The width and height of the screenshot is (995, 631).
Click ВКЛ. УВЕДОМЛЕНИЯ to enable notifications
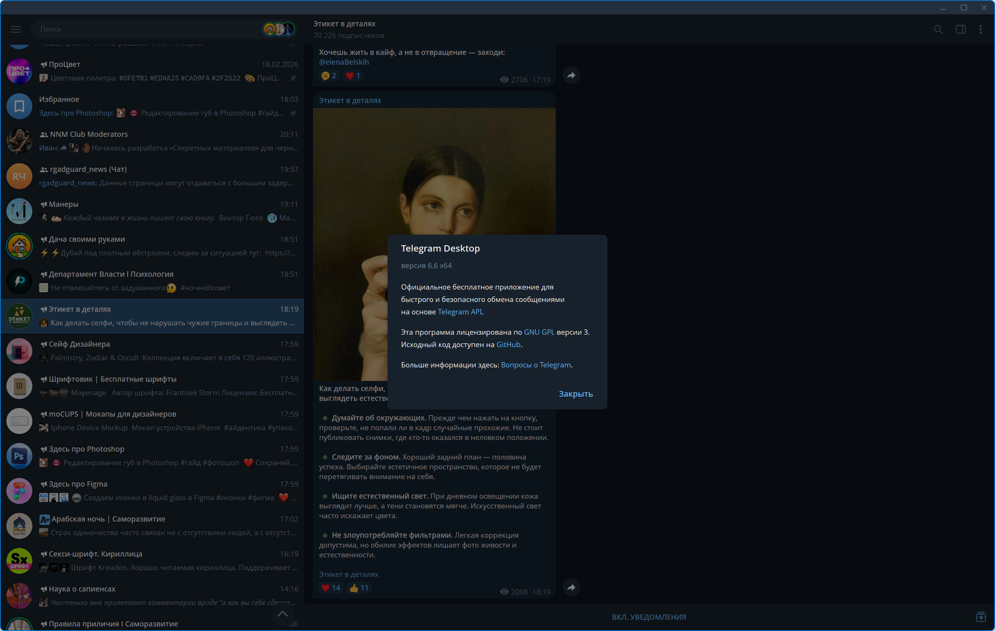coord(648,617)
